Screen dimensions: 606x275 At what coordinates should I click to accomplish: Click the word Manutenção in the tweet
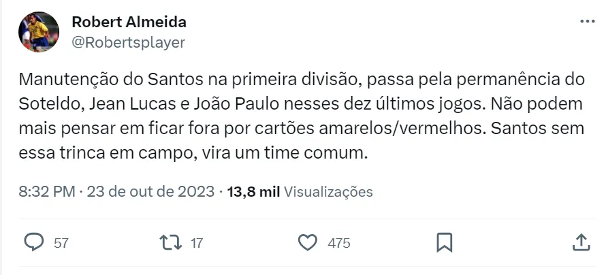60,80
